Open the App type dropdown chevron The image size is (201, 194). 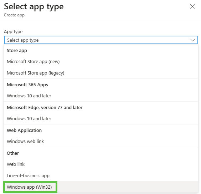192,40
